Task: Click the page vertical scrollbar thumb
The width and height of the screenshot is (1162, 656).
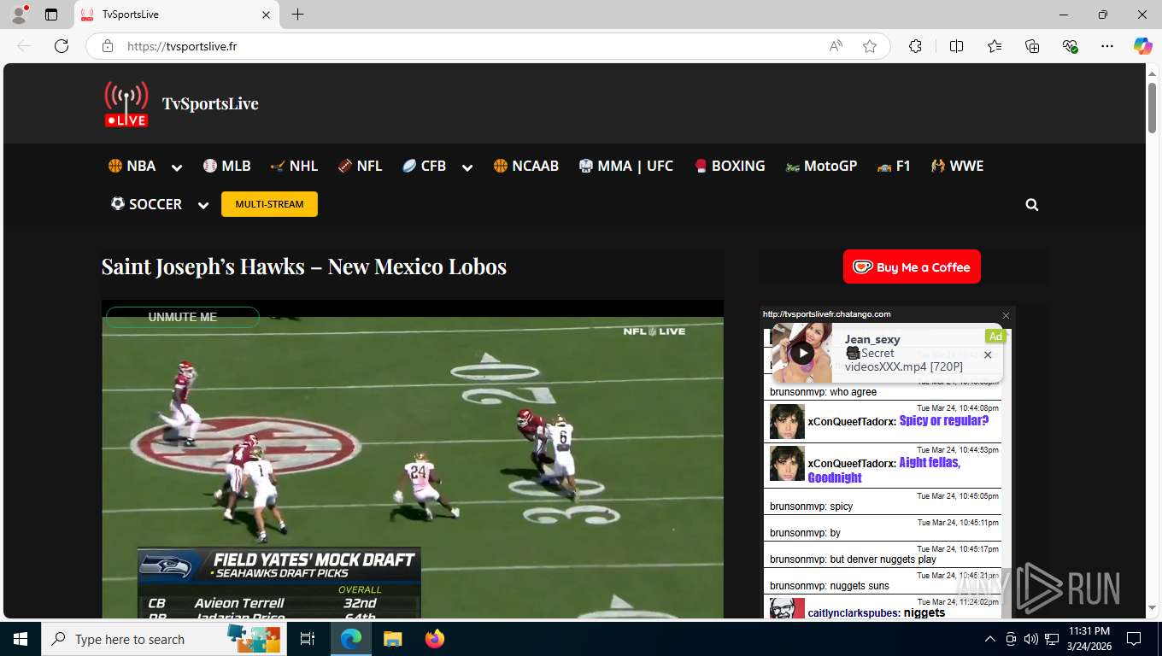Action: 1152,107
